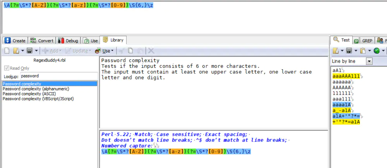
Task: Click the Add regex button
Action: (x=52, y=51)
